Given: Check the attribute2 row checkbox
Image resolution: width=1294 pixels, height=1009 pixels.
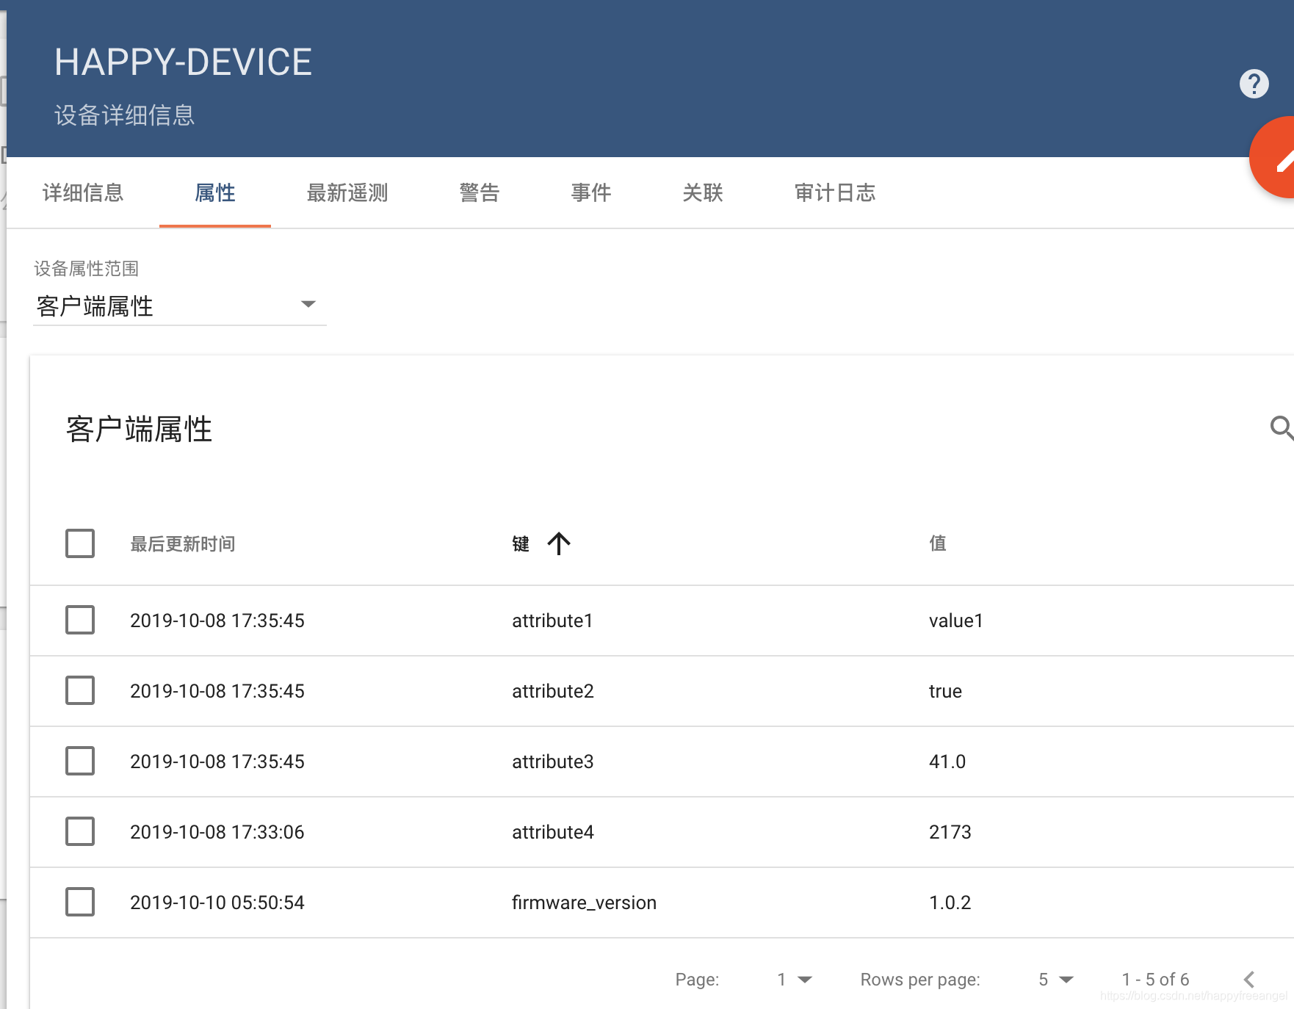Looking at the screenshot, I should (x=80, y=690).
